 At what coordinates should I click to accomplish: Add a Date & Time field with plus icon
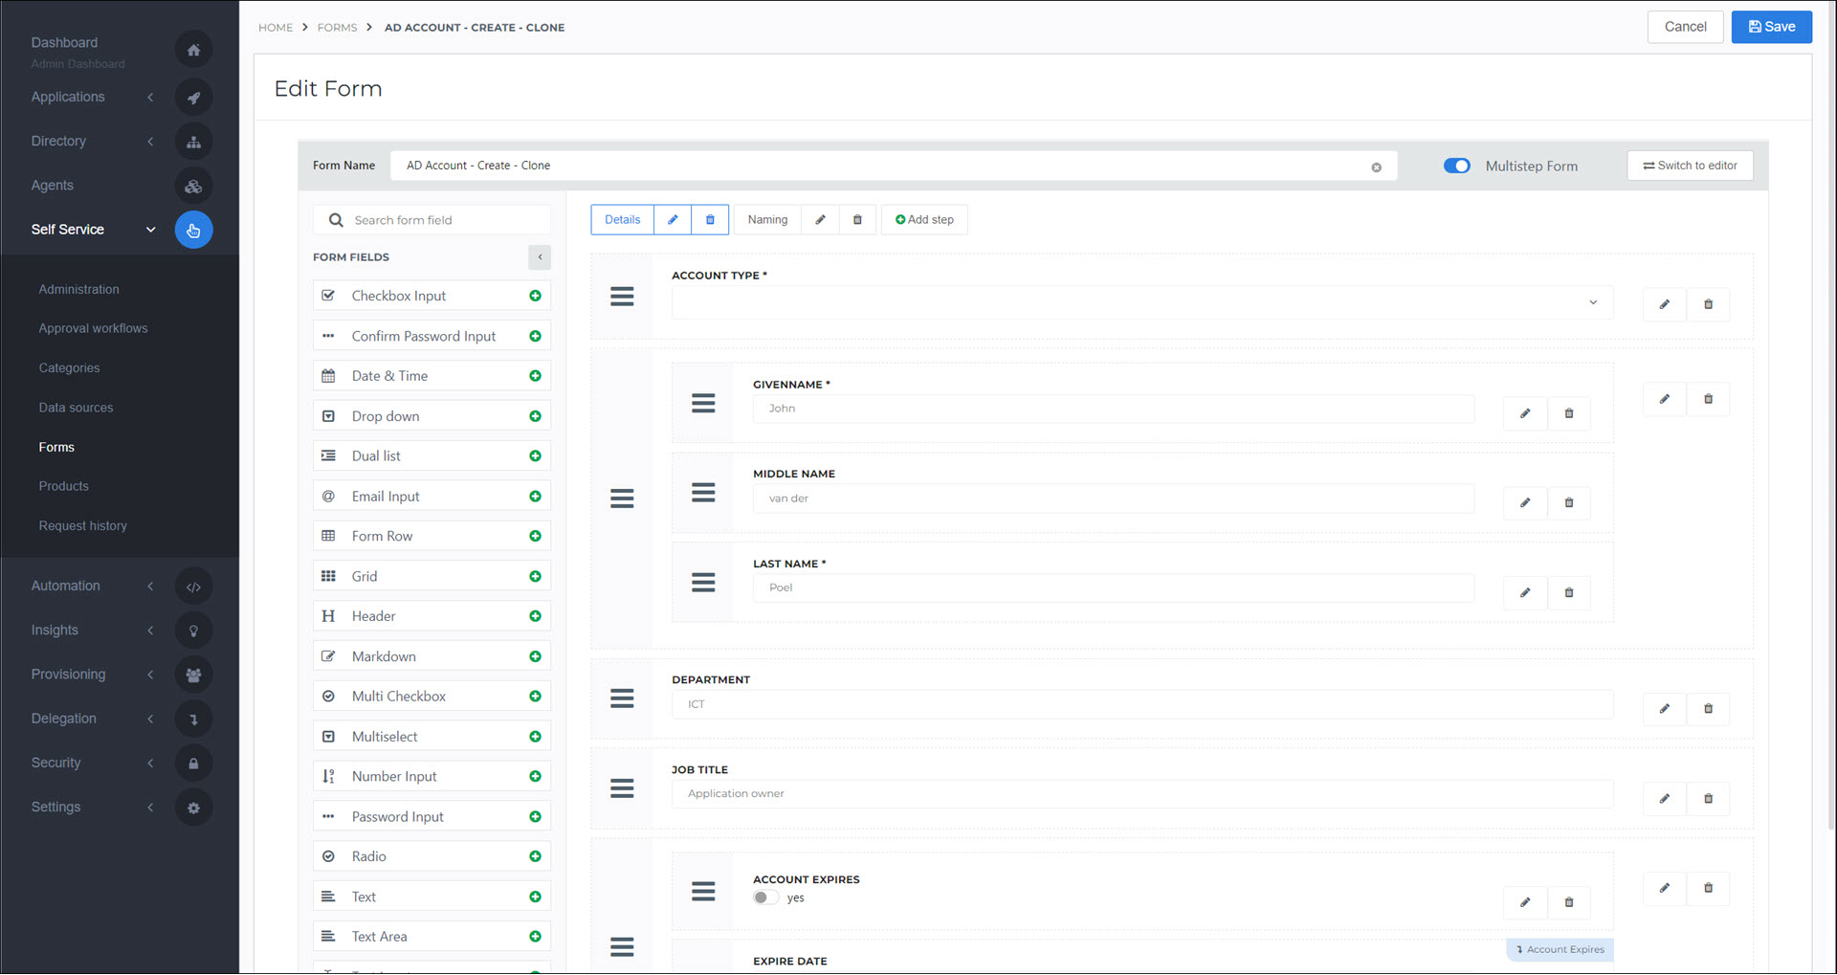pos(535,376)
